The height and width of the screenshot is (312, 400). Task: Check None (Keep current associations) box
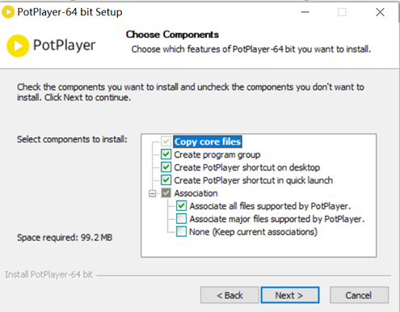(x=181, y=231)
